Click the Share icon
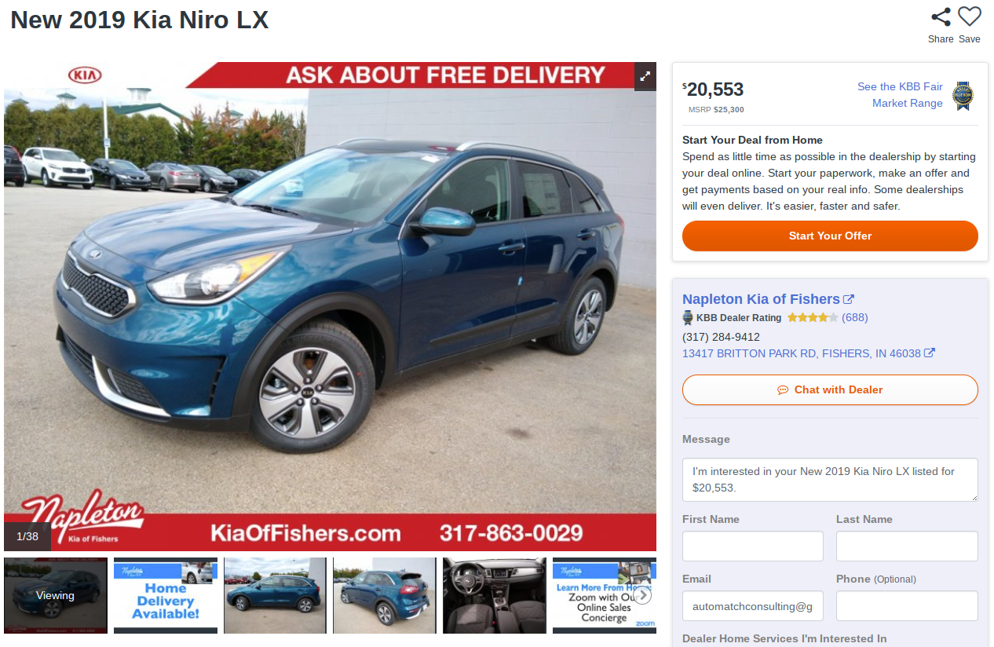This screenshot has width=994, height=647. [941, 17]
